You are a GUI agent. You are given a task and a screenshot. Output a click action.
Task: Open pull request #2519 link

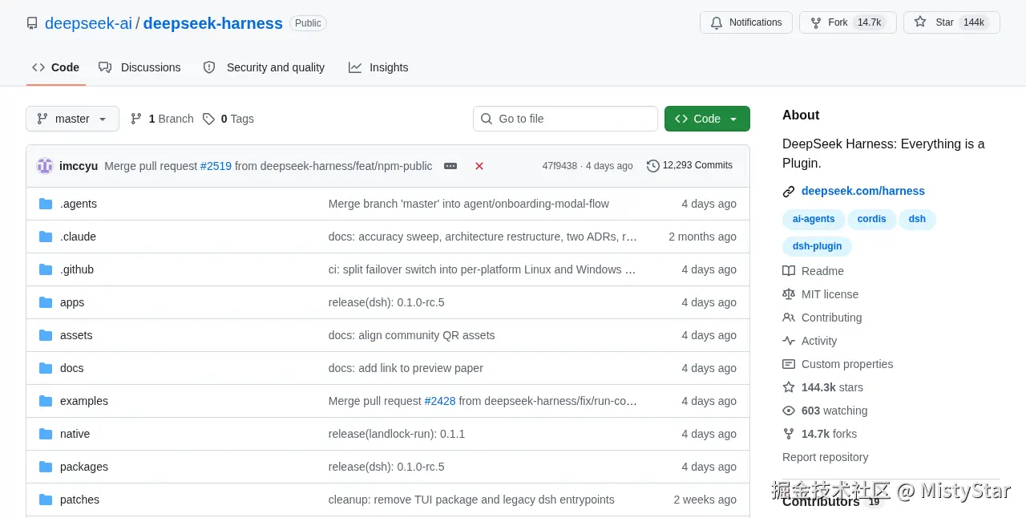[x=216, y=166]
